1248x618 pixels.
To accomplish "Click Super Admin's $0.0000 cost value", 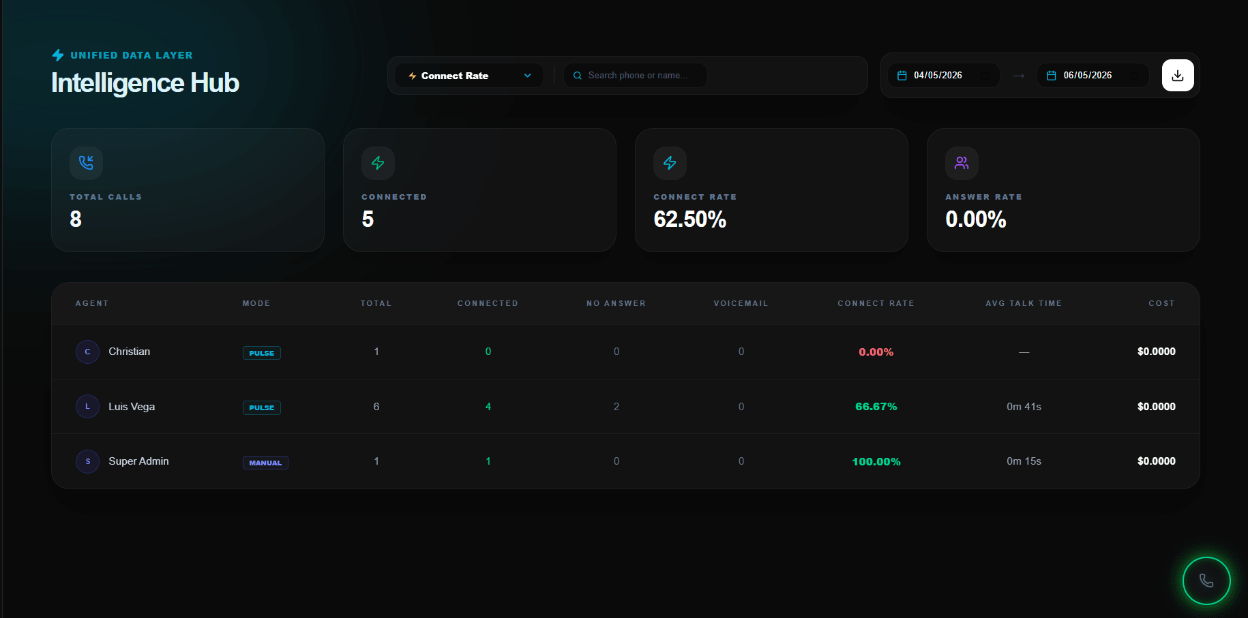I will pos(1157,461).
